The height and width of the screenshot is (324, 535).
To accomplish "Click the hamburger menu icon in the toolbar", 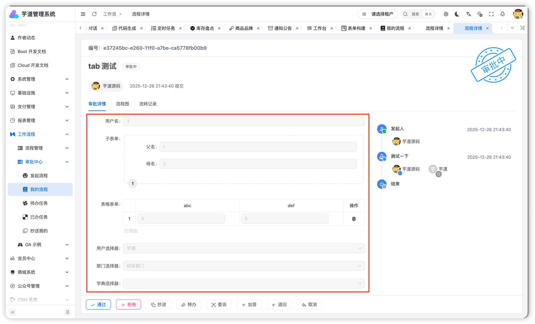I will pyautogui.click(x=83, y=14).
